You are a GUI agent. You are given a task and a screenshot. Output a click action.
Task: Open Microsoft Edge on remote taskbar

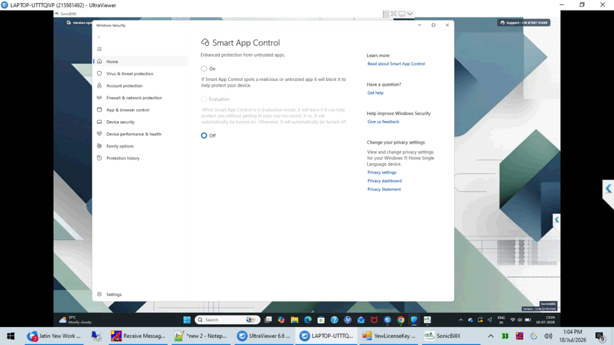(x=308, y=320)
